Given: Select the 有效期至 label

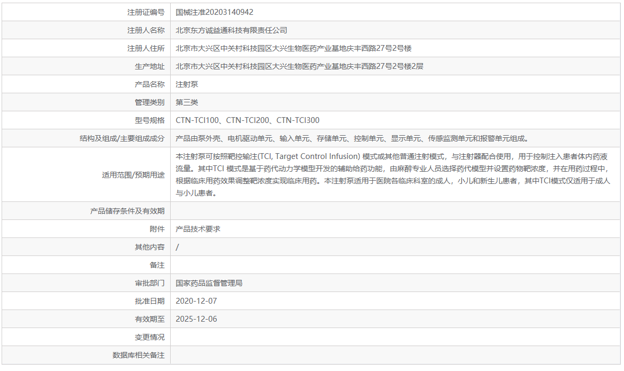Looking at the screenshot, I should [x=149, y=319].
